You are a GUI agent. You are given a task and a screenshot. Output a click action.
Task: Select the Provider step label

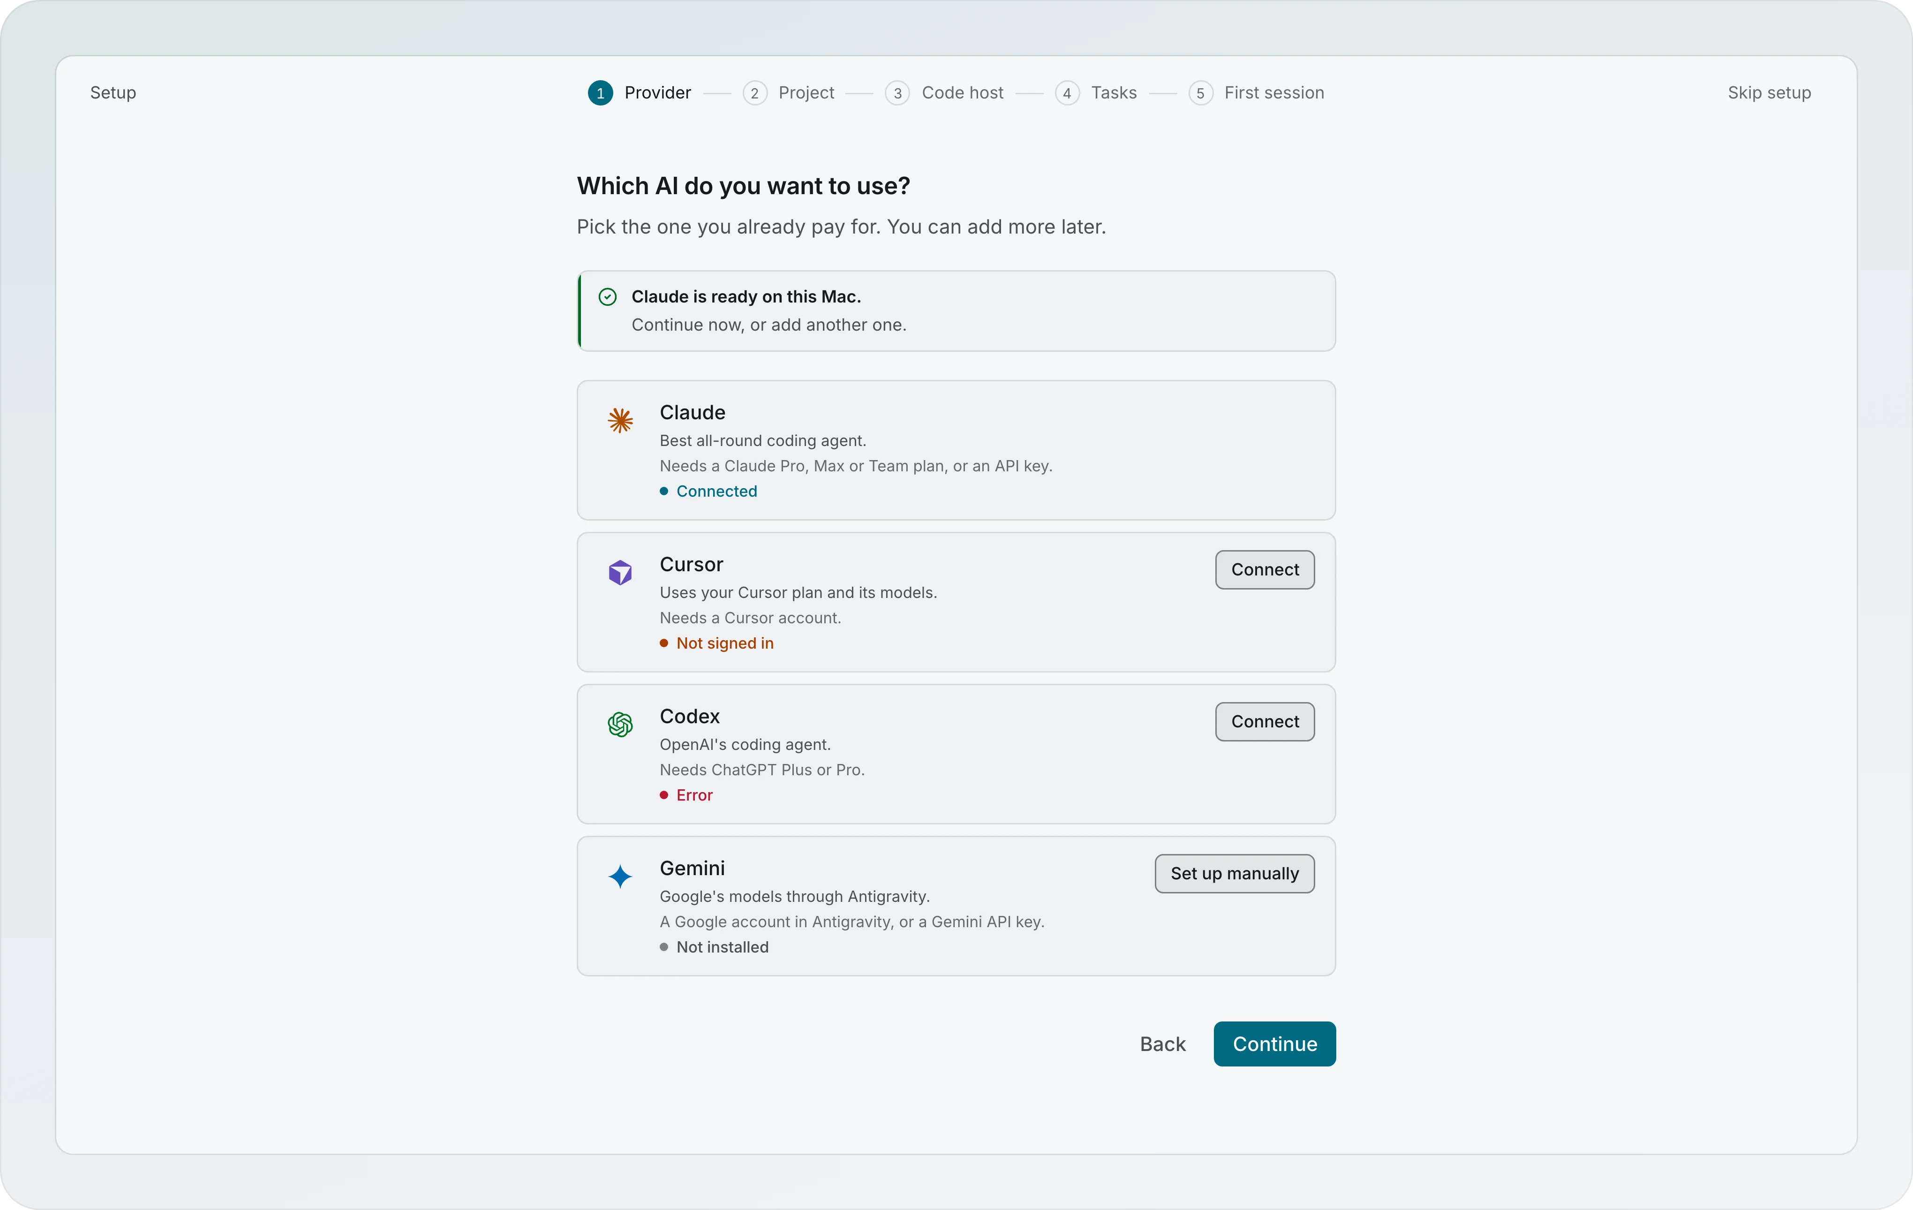click(658, 93)
